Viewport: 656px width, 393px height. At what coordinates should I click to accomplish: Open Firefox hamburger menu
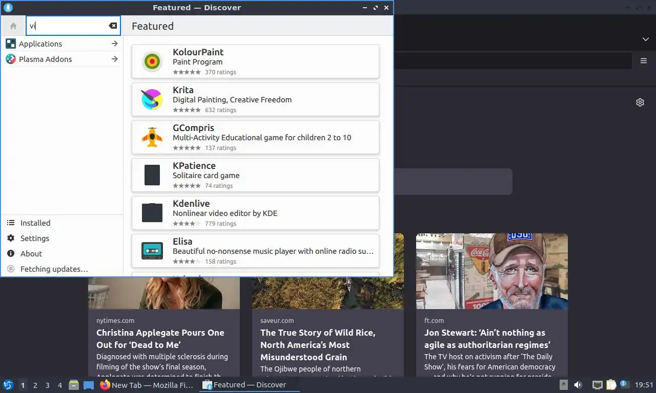click(x=644, y=61)
